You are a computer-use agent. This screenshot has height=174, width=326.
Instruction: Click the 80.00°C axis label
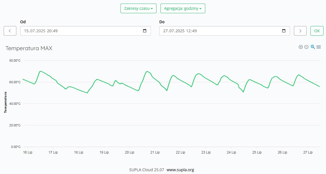point(15,61)
